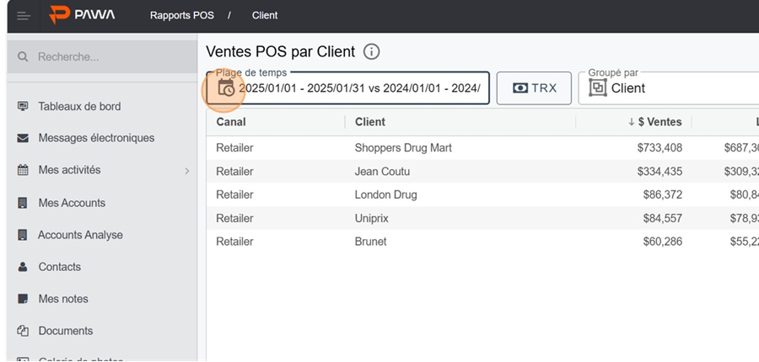
Task: Click the search magnifier icon
Action: click(23, 57)
